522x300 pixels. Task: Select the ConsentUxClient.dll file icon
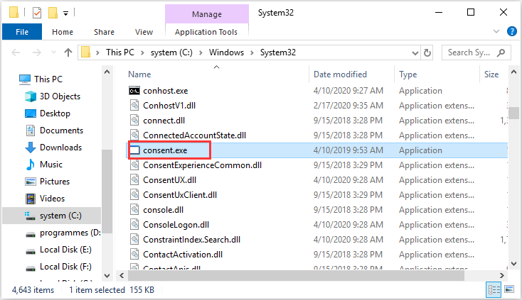coord(134,195)
